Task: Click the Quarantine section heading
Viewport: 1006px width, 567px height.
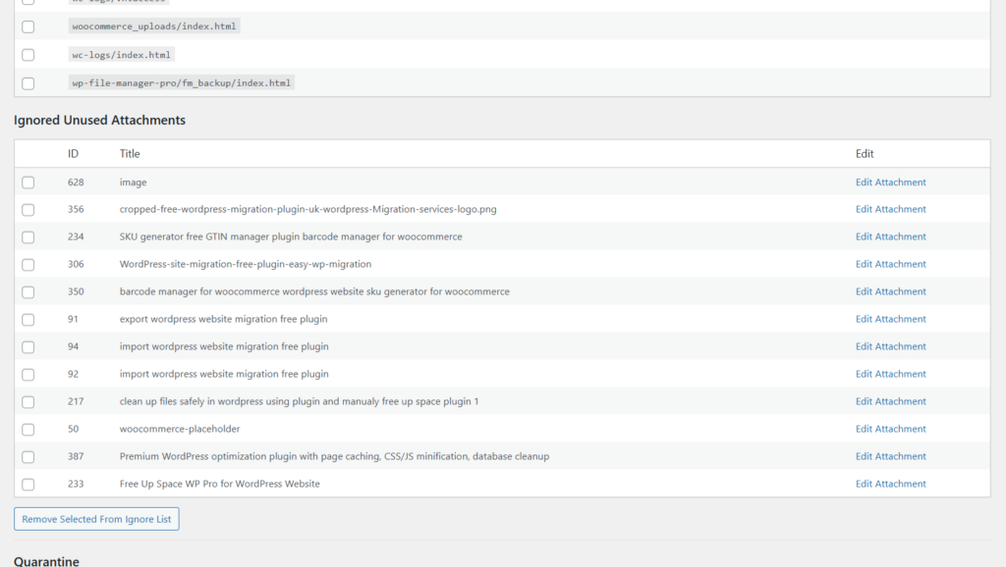Action: pyautogui.click(x=45, y=561)
